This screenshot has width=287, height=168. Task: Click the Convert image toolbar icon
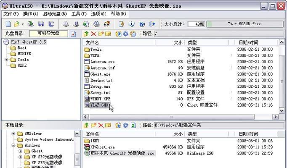point(86,24)
